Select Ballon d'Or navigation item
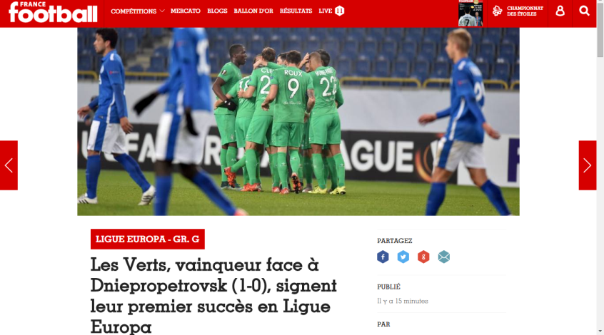 253,11
